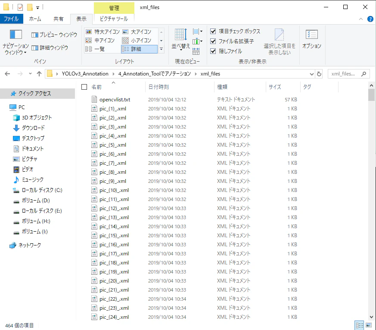Screen dimensions: 376x330
Task: Open Network (ネットワーク) in sidebar
Action: (25, 245)
